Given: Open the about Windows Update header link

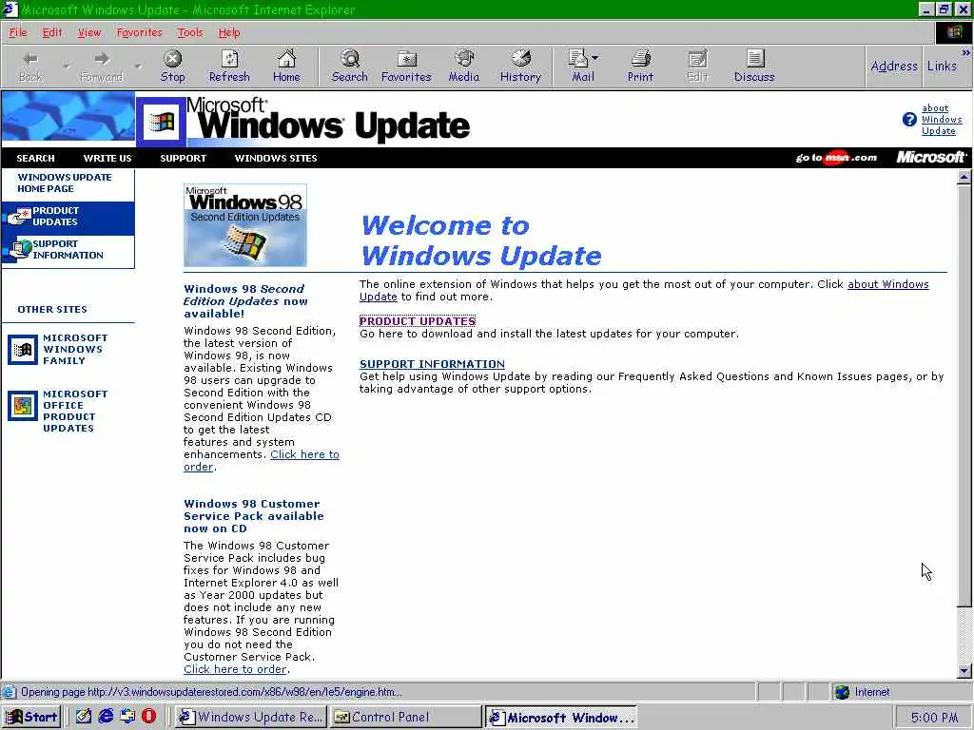Looking at the screenshot, I should pos(942,119).
